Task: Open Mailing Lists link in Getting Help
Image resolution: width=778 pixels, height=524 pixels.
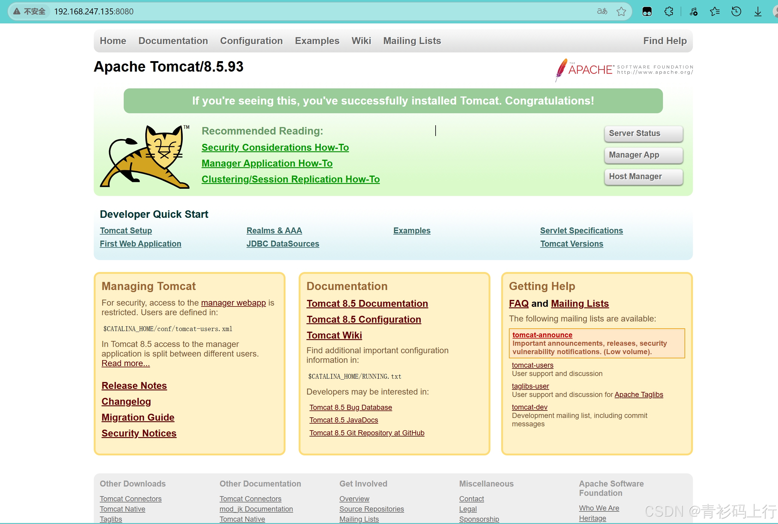Action: tap(579, 303)
